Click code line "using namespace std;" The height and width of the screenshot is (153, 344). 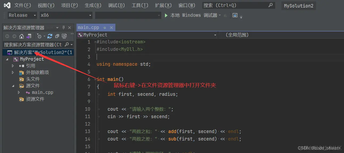(124, 64)
